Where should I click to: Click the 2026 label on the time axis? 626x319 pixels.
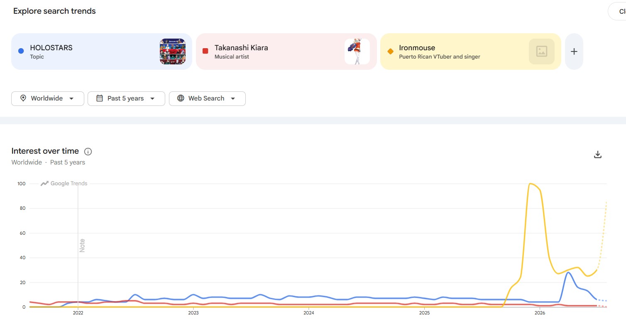tap(540, 312)
